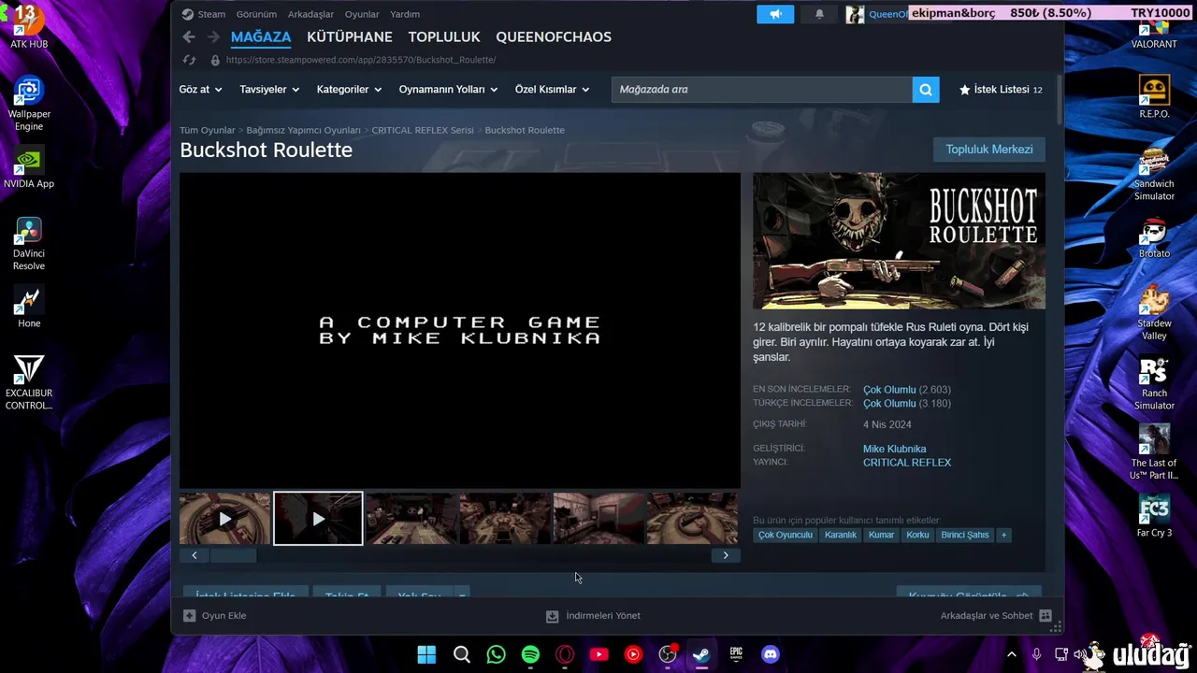This screenshot has height=673, width=1197.
Task: Click the Windows Start button
Action: pos(426,654)
